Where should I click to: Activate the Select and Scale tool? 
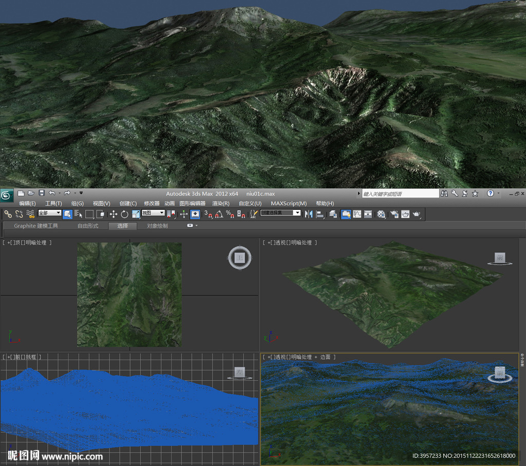tap(136, 214)
